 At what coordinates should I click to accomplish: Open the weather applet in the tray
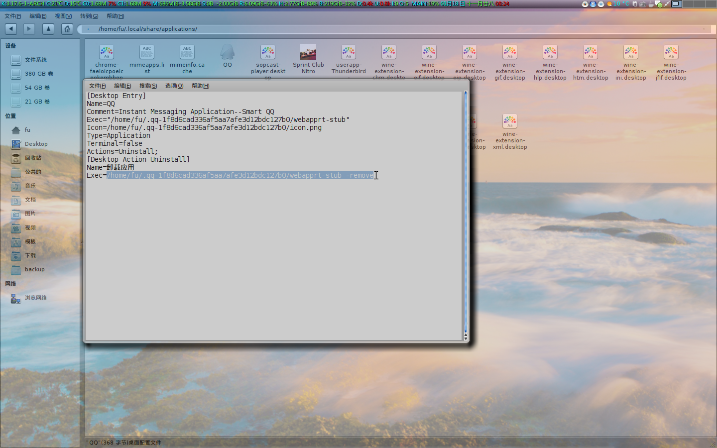[618, 3]
